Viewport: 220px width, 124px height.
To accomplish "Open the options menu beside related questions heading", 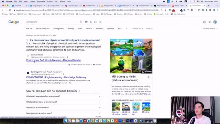I will point(79,91).
